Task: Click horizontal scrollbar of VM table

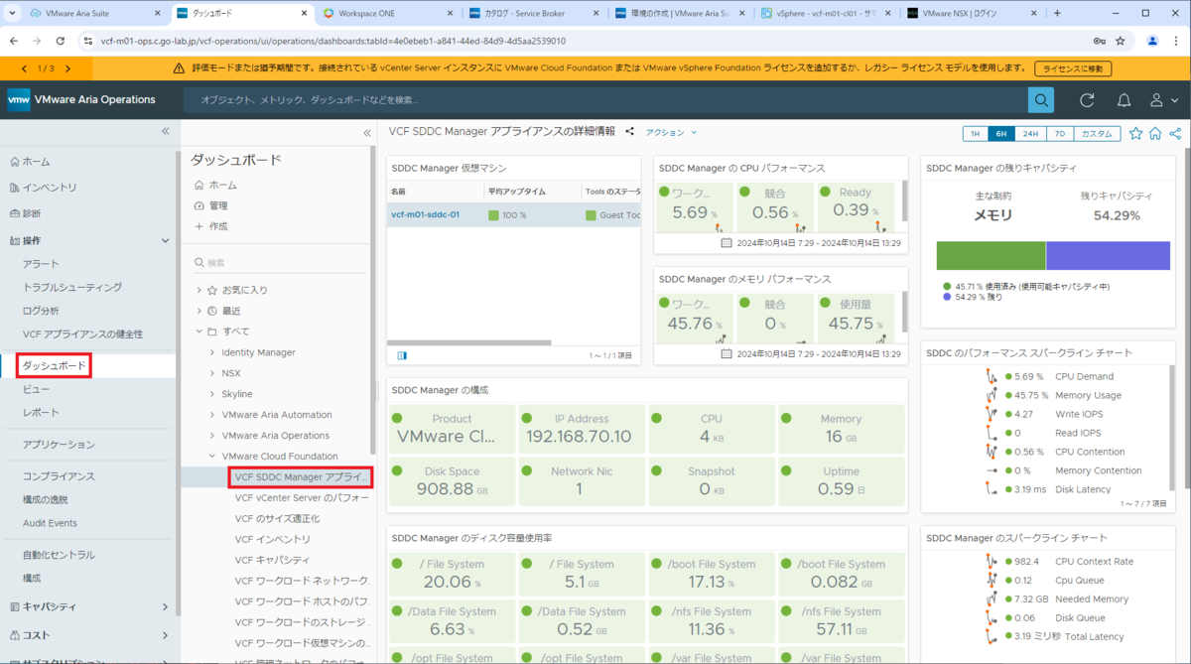Action: pyautogui.click(x=468, y=342)
